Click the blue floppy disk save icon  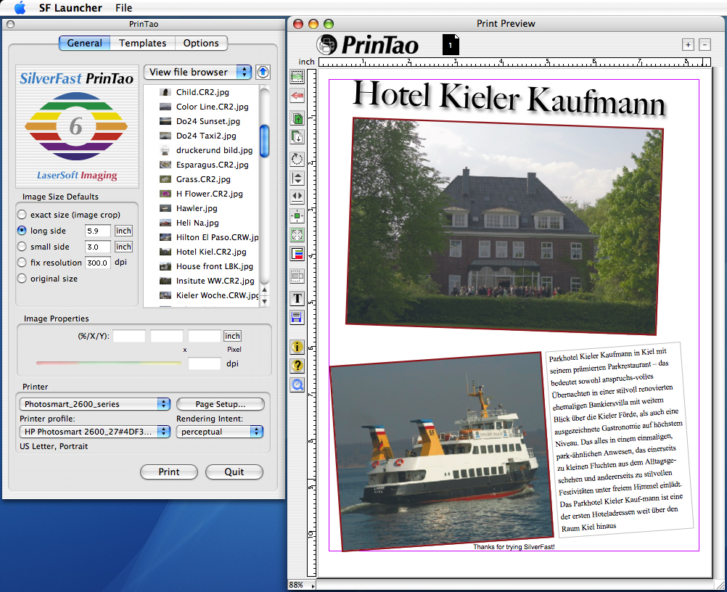pos(297,317)
